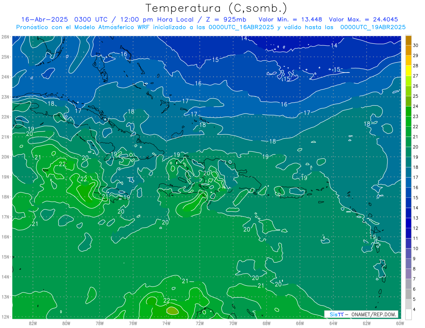Click the "70W" longitude axis label
425x328 pixels.
pyautogui.click(x=233, y=323)
